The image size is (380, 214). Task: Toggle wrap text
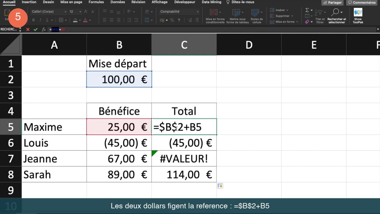pos(147,12)
